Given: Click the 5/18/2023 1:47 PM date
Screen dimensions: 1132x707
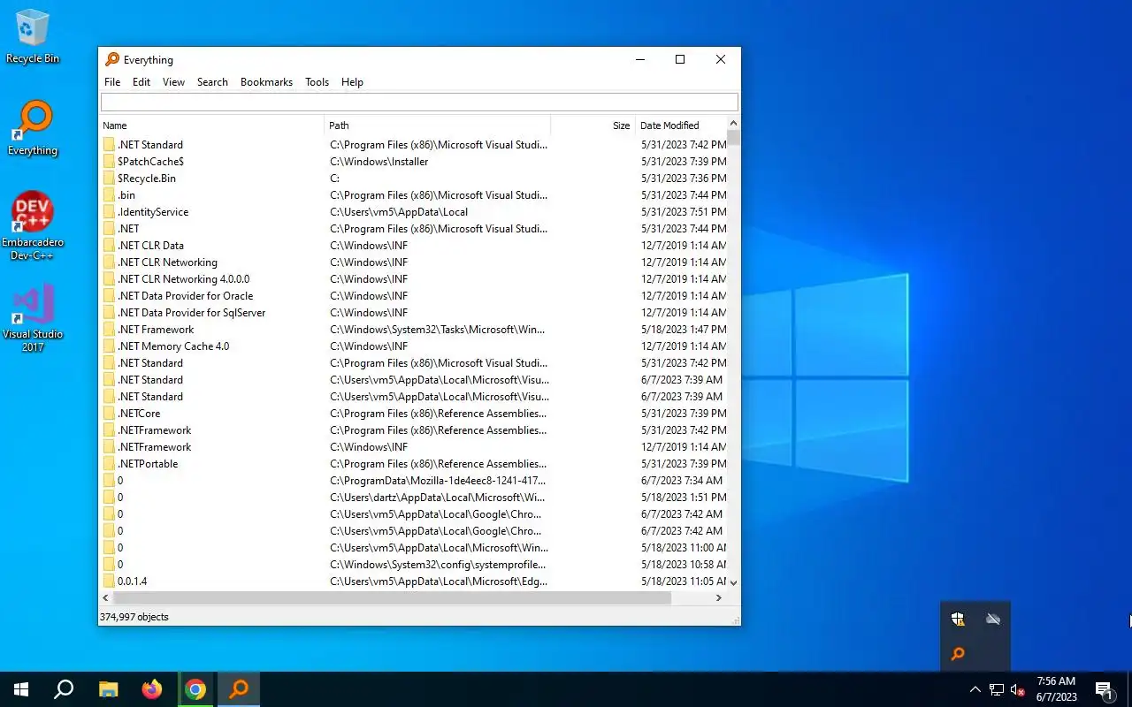Looking at the screenshot, I should click(x=684, y=330).
